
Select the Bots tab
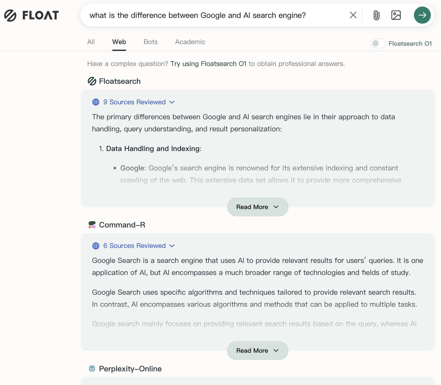pos(150,42)
